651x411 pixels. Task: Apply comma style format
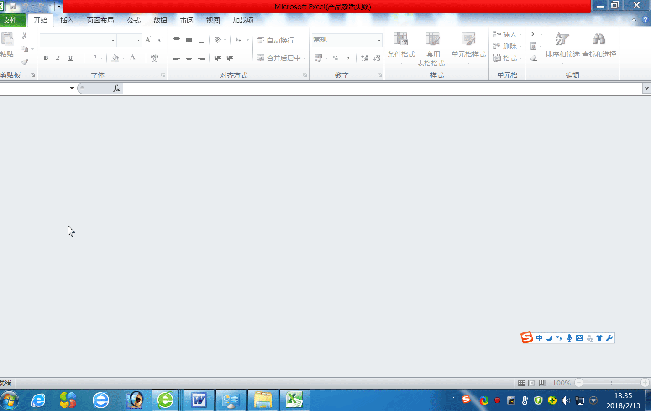[348, 58]
